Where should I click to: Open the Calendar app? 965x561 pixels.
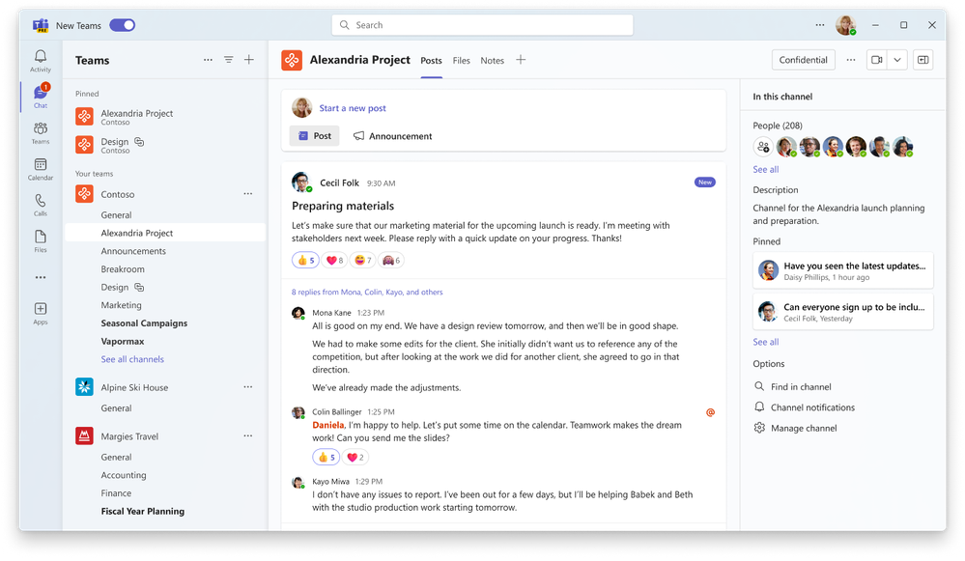tap(40, 166)
